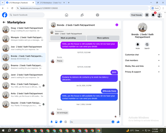The width and height of the screenshot is (166, 133).
Task: Expand Customize chat section
Action: tap(142, 55)
